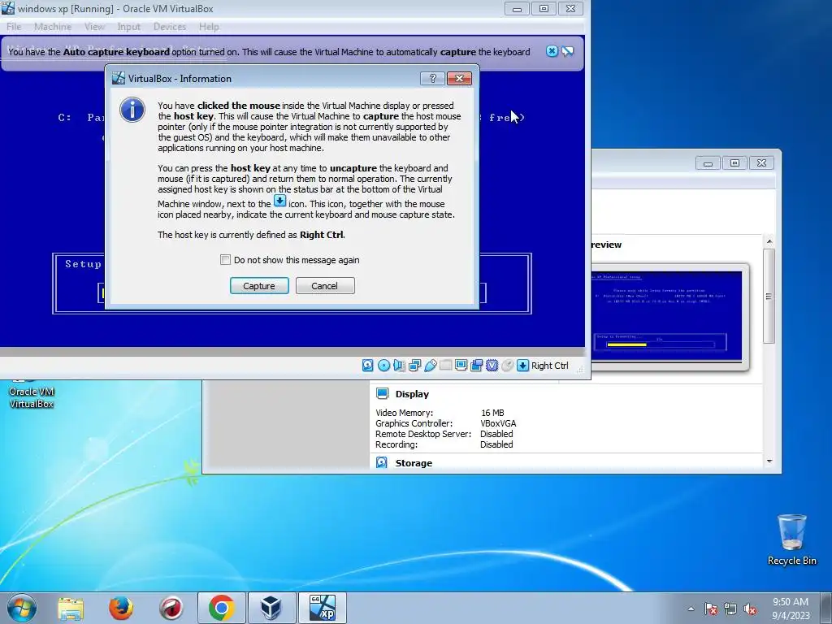
Task: Dismiss the Auto capture keyboard notification
Action: point(552,51)
